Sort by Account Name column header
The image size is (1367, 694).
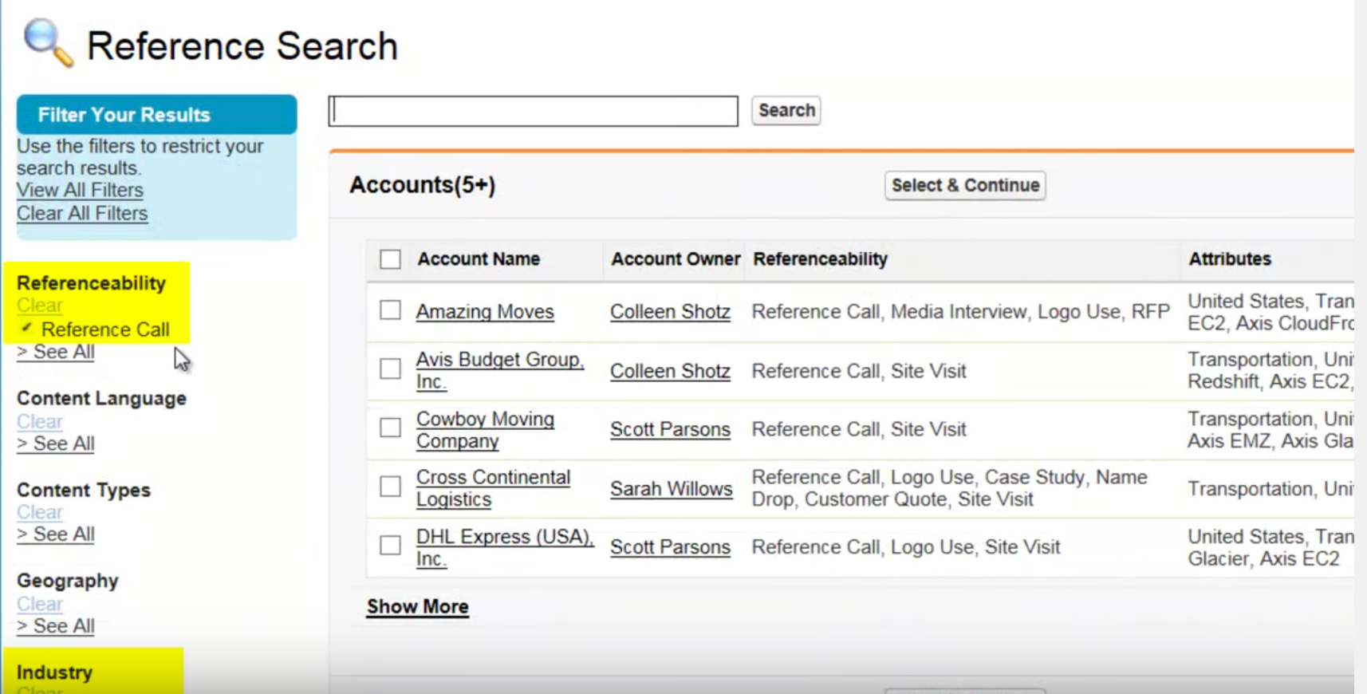click(x=479, y=259)
